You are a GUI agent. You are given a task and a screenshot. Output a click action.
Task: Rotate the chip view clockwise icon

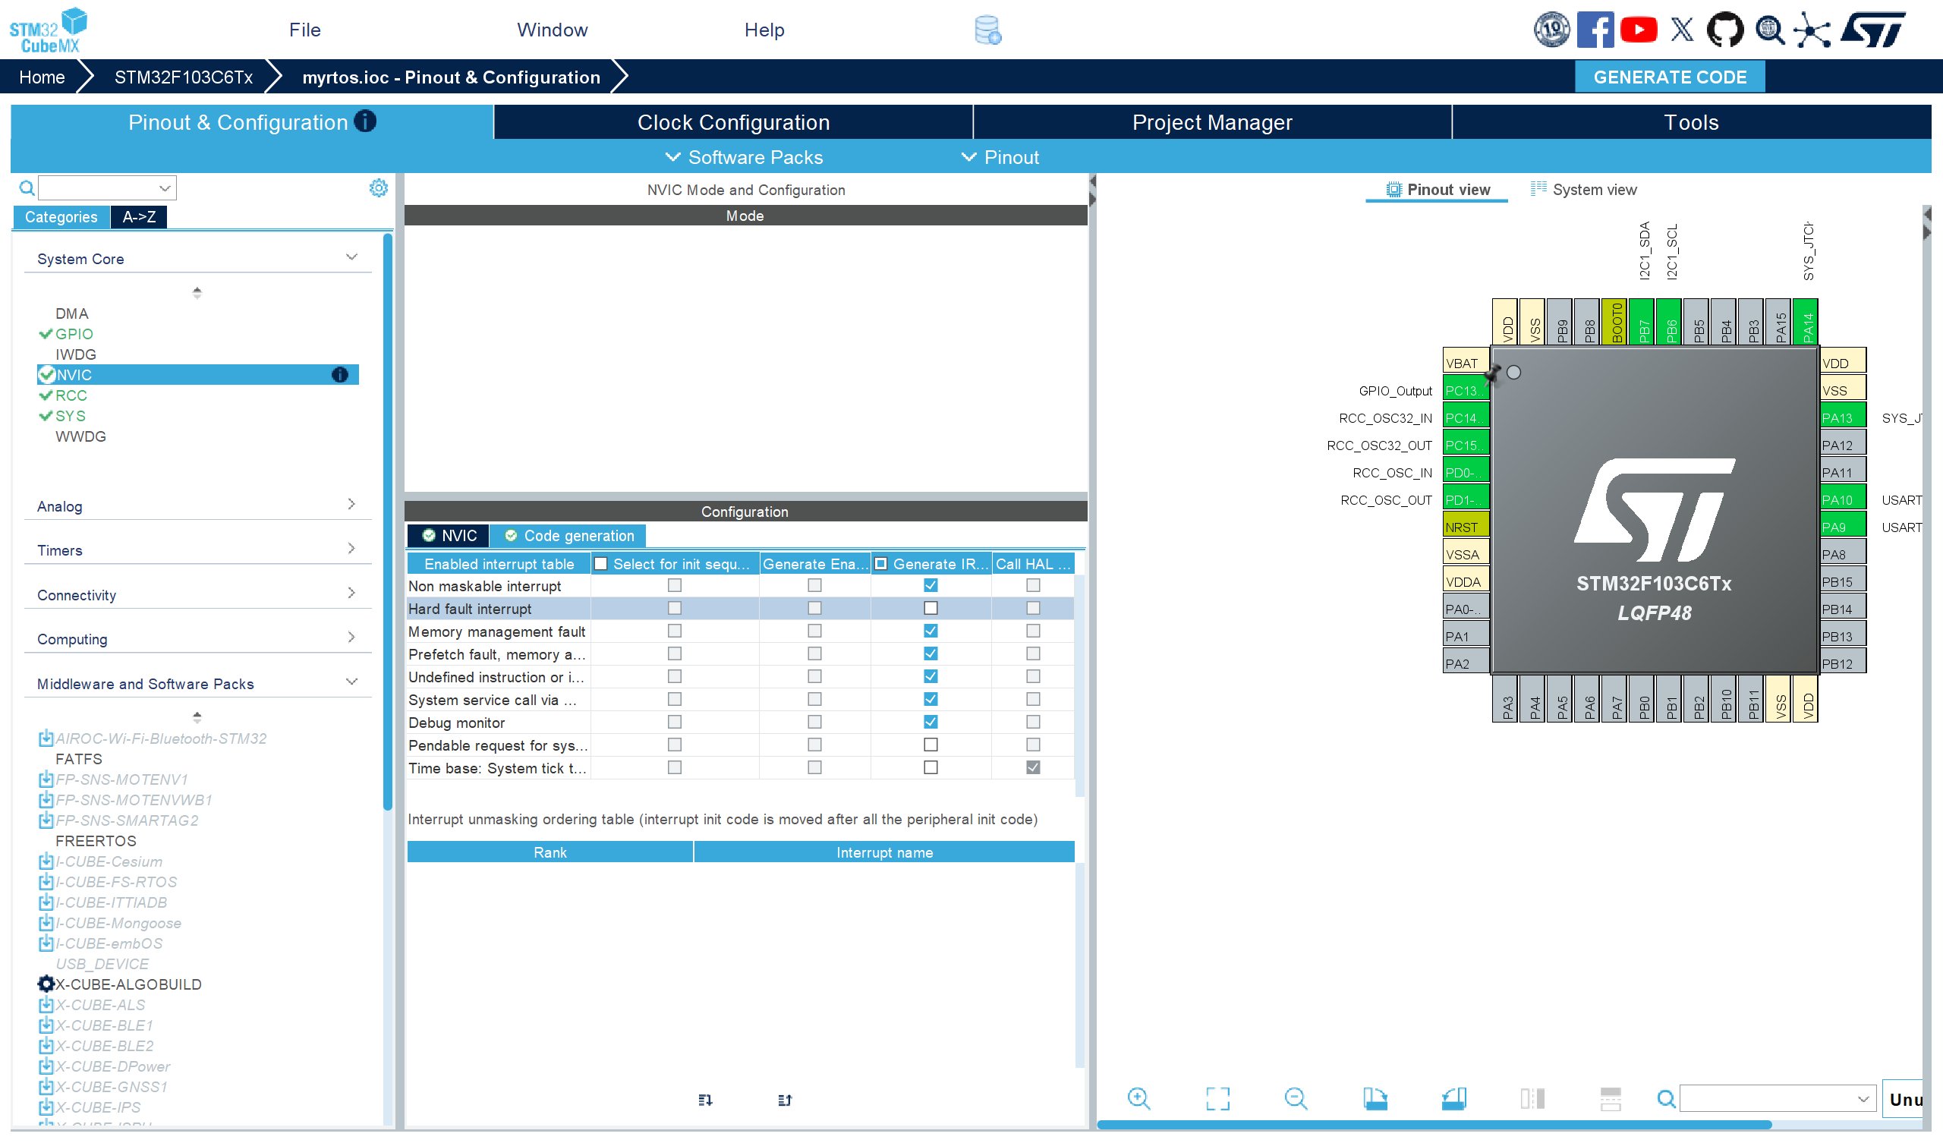[1375, 1098]
